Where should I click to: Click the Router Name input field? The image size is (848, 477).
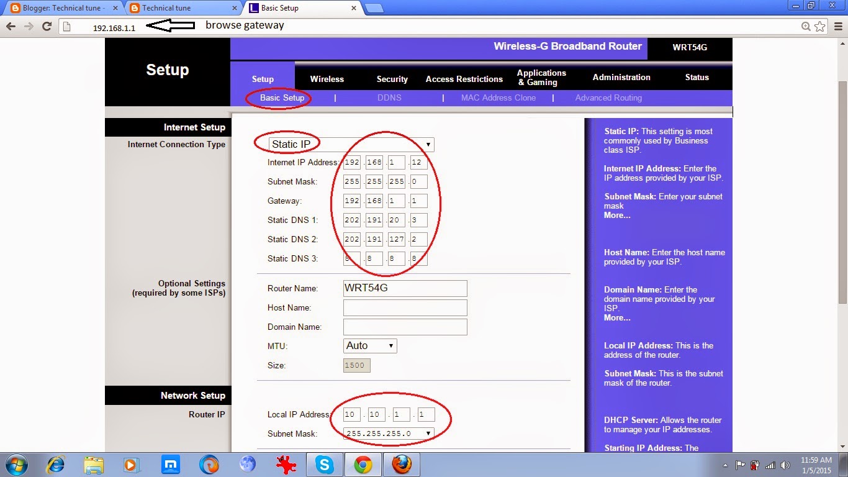405,288
